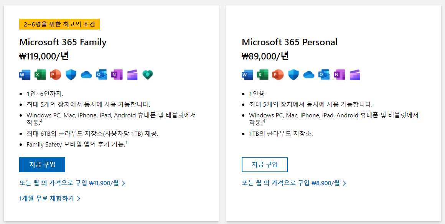445x224 pixels.
Task: Click the Excel icon under Microsoft 365 Family
Action: [40, 75]
